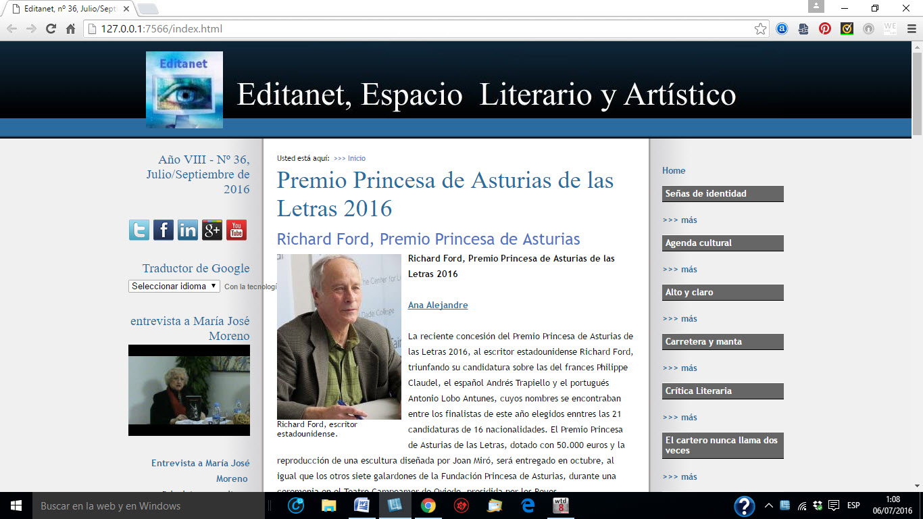Open the Facebook social icon
923x519 pixels.
(164, 230)
